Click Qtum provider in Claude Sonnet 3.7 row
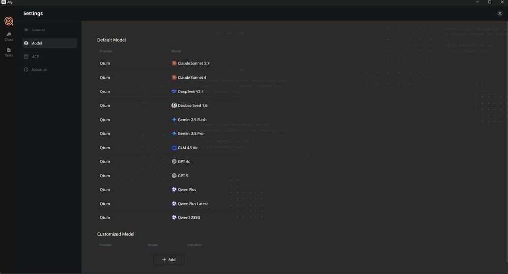Image resolution: width=508 pixels, height=274 pixels. 105,63
